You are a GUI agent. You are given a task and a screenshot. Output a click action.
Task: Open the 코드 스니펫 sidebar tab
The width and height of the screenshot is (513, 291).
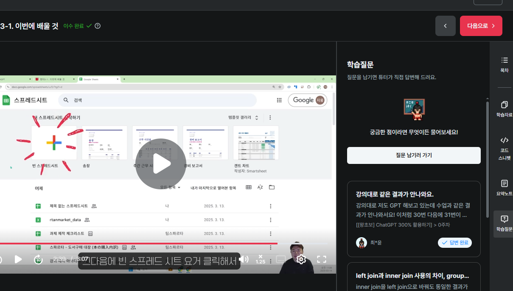coord(504,149)
